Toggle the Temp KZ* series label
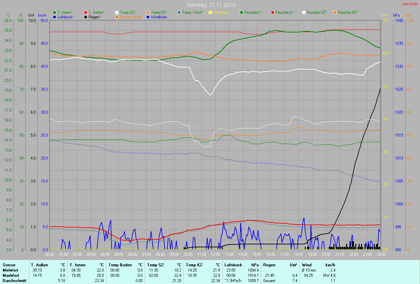Screen dimensions: 420x284 point(159,12)
